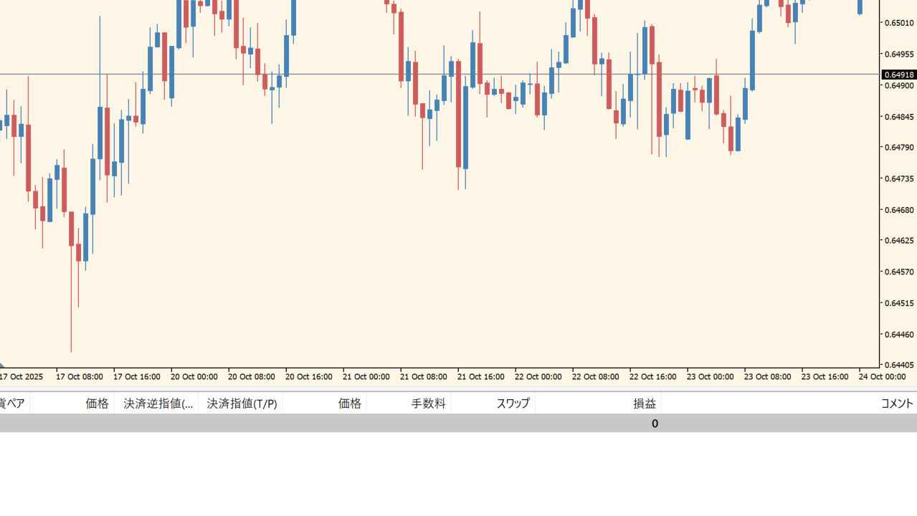Click the 22 Oct 16:00 time label

652,377
